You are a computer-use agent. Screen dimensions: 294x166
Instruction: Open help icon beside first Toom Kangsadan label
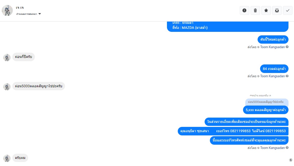pyautogui.click(x=287, y=47)
